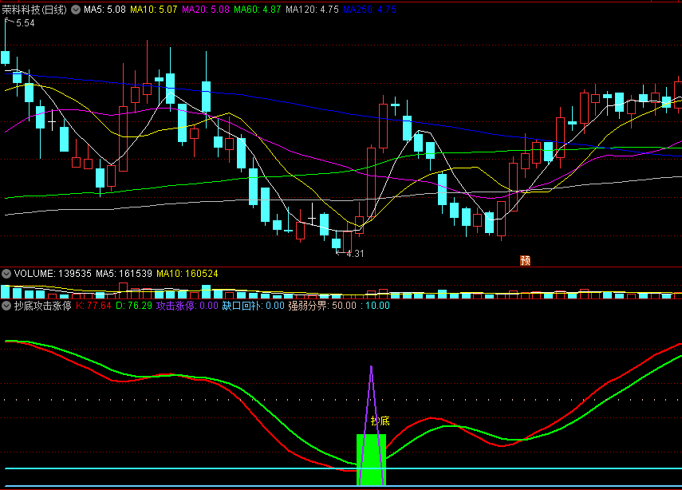Click the volume MA5: 161539 label

124,274
